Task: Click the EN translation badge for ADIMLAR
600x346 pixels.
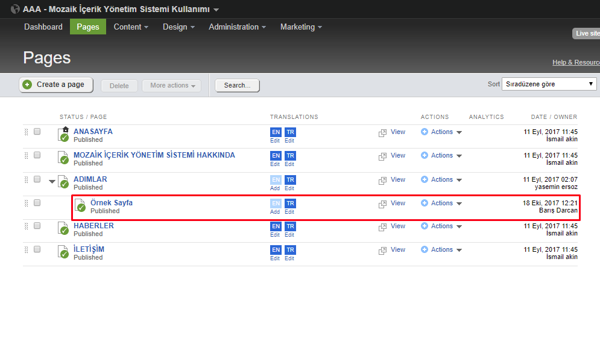Action: point(276,180)
